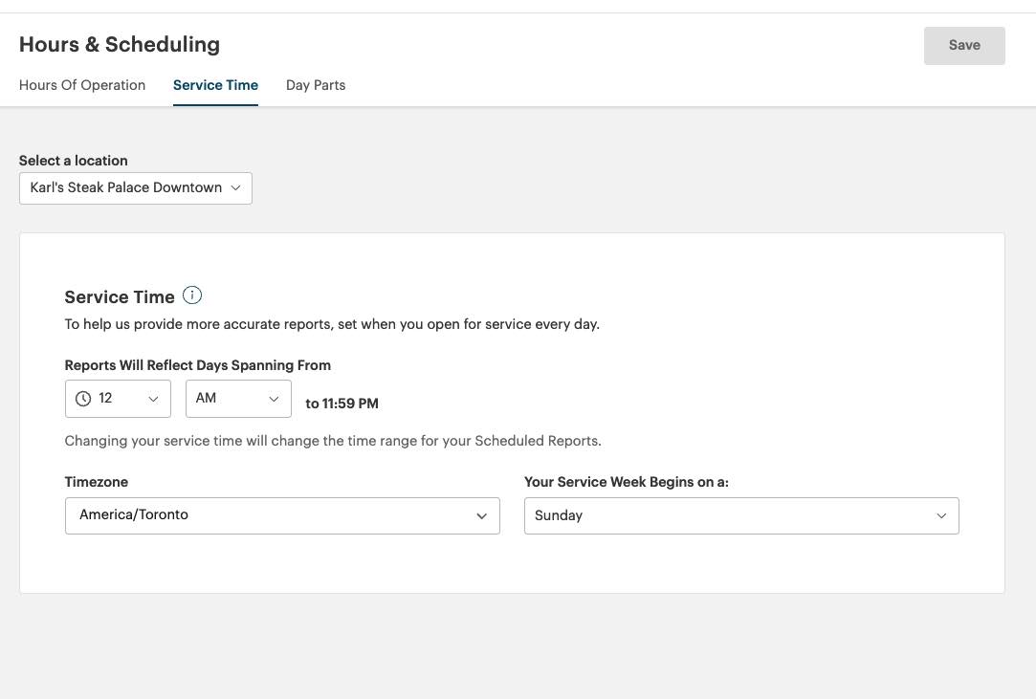
Task: Open the hour dropdown showing 12
Action: click(x=118, y=399)
